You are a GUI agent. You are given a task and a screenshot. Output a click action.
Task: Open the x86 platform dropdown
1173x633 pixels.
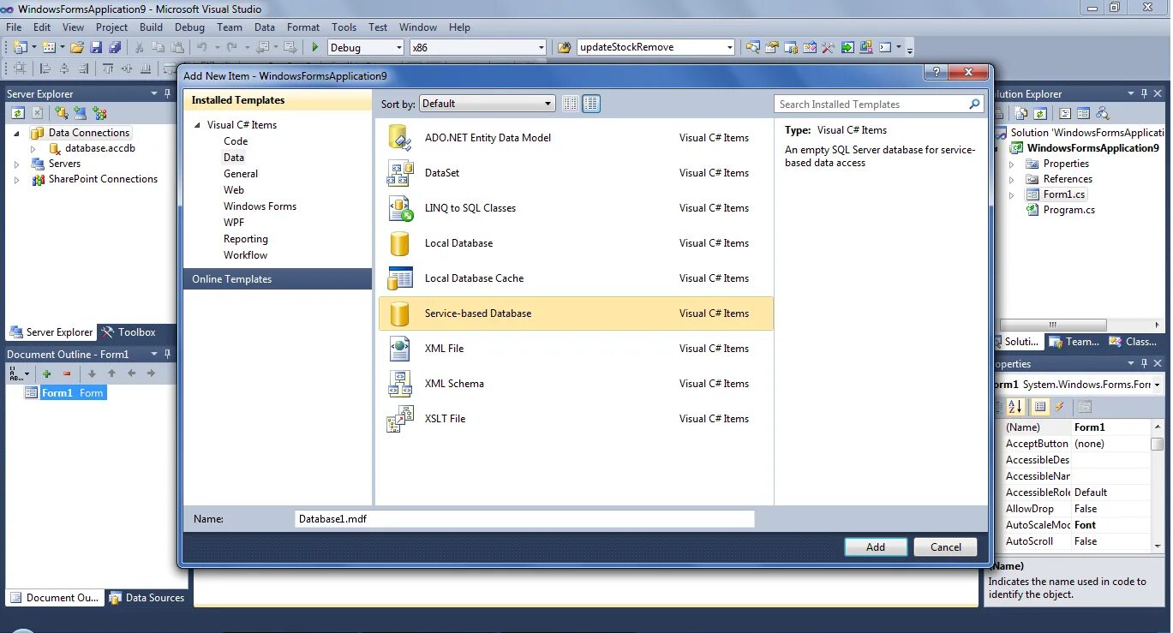[541, 48]
